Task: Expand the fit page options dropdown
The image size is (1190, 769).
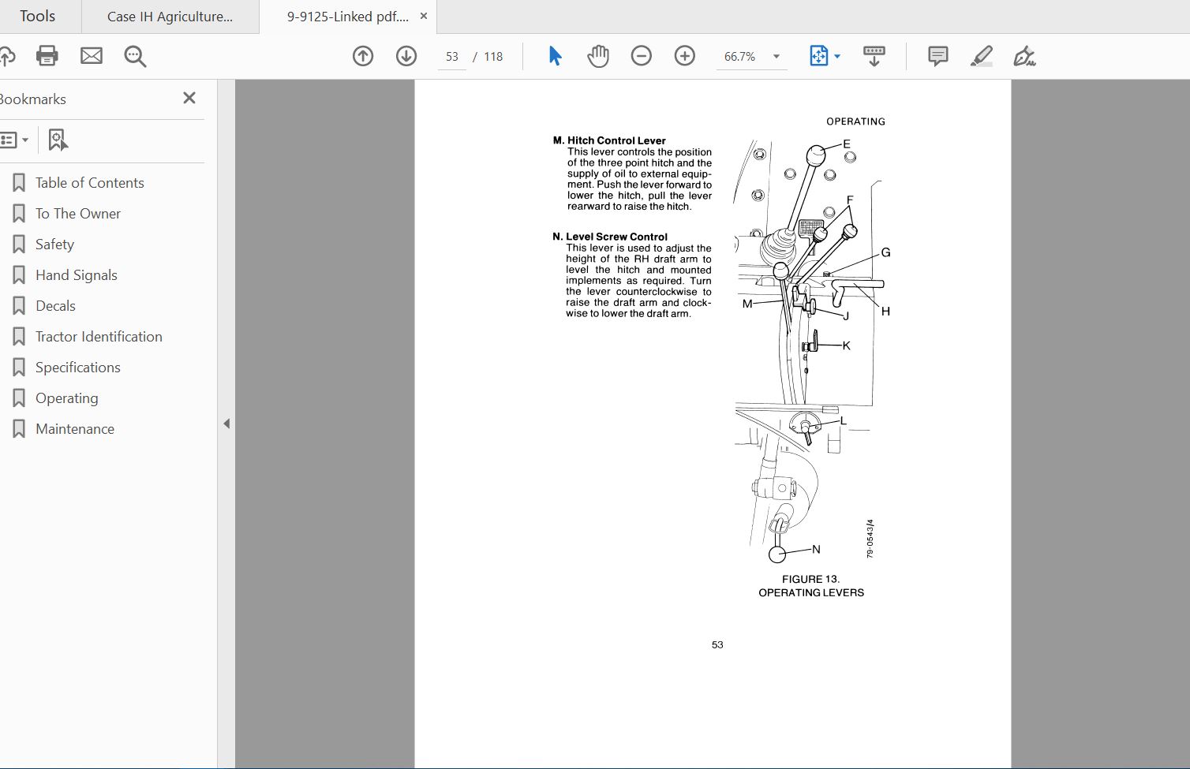Action: (837, 57)
